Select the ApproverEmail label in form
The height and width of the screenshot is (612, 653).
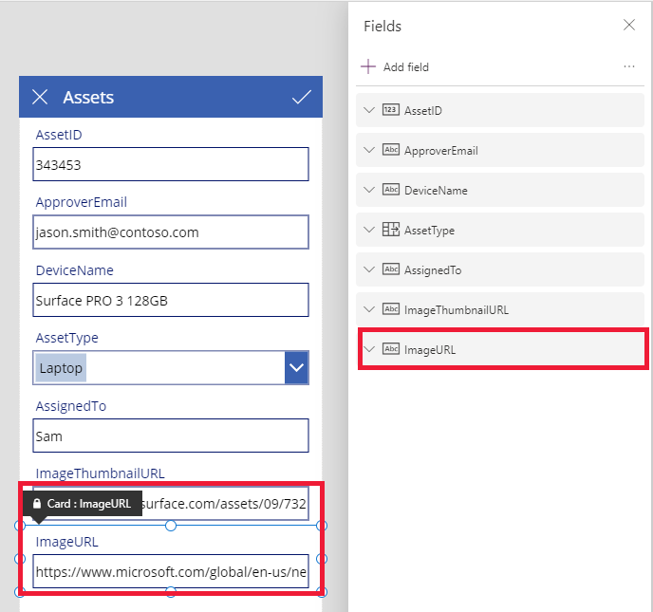[82, 203]
